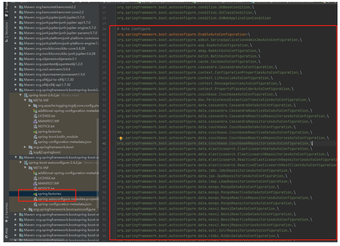Click the library icon for org.skyscreamer:jsonassert:1.5.0

click(x=21, y=75)
